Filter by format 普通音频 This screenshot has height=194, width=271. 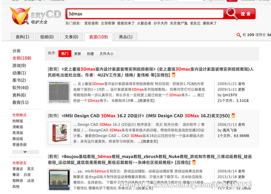point(19,144)
